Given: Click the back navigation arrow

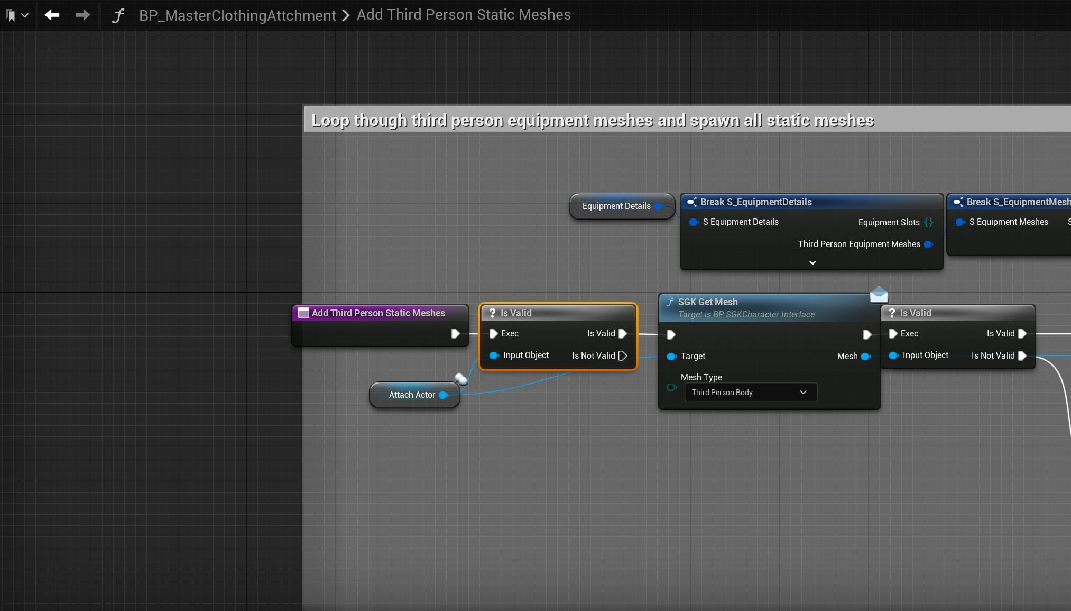Looking at the screenshot, I should tap(52, 15).
